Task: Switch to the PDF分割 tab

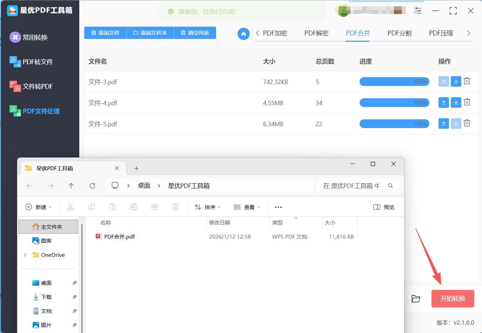Action: coord(399,33)
